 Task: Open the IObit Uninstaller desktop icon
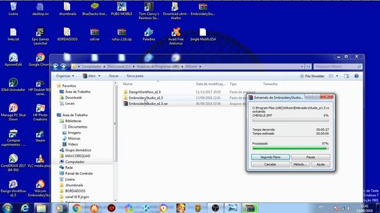click(13, 85)
